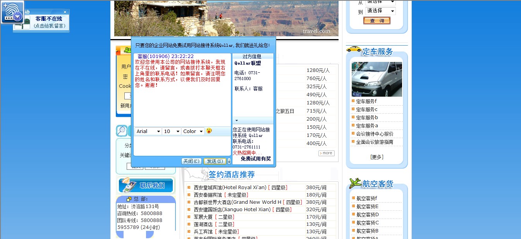Click 客服不在线 to leave a message
Screen dimensions: 521x239
point(49,19)
